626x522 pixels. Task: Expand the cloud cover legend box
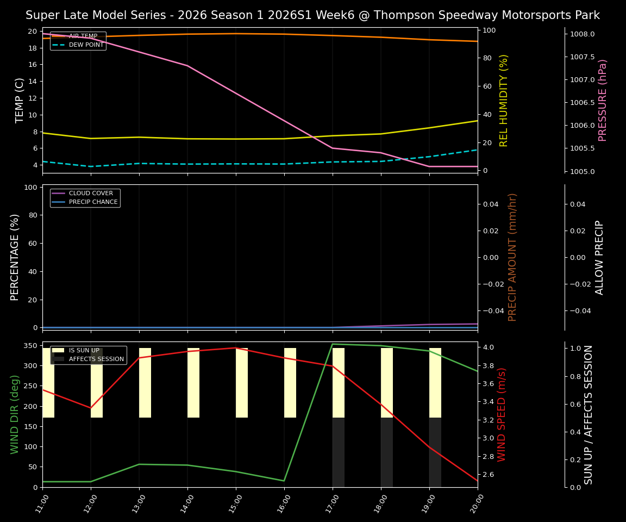point(85,197)
